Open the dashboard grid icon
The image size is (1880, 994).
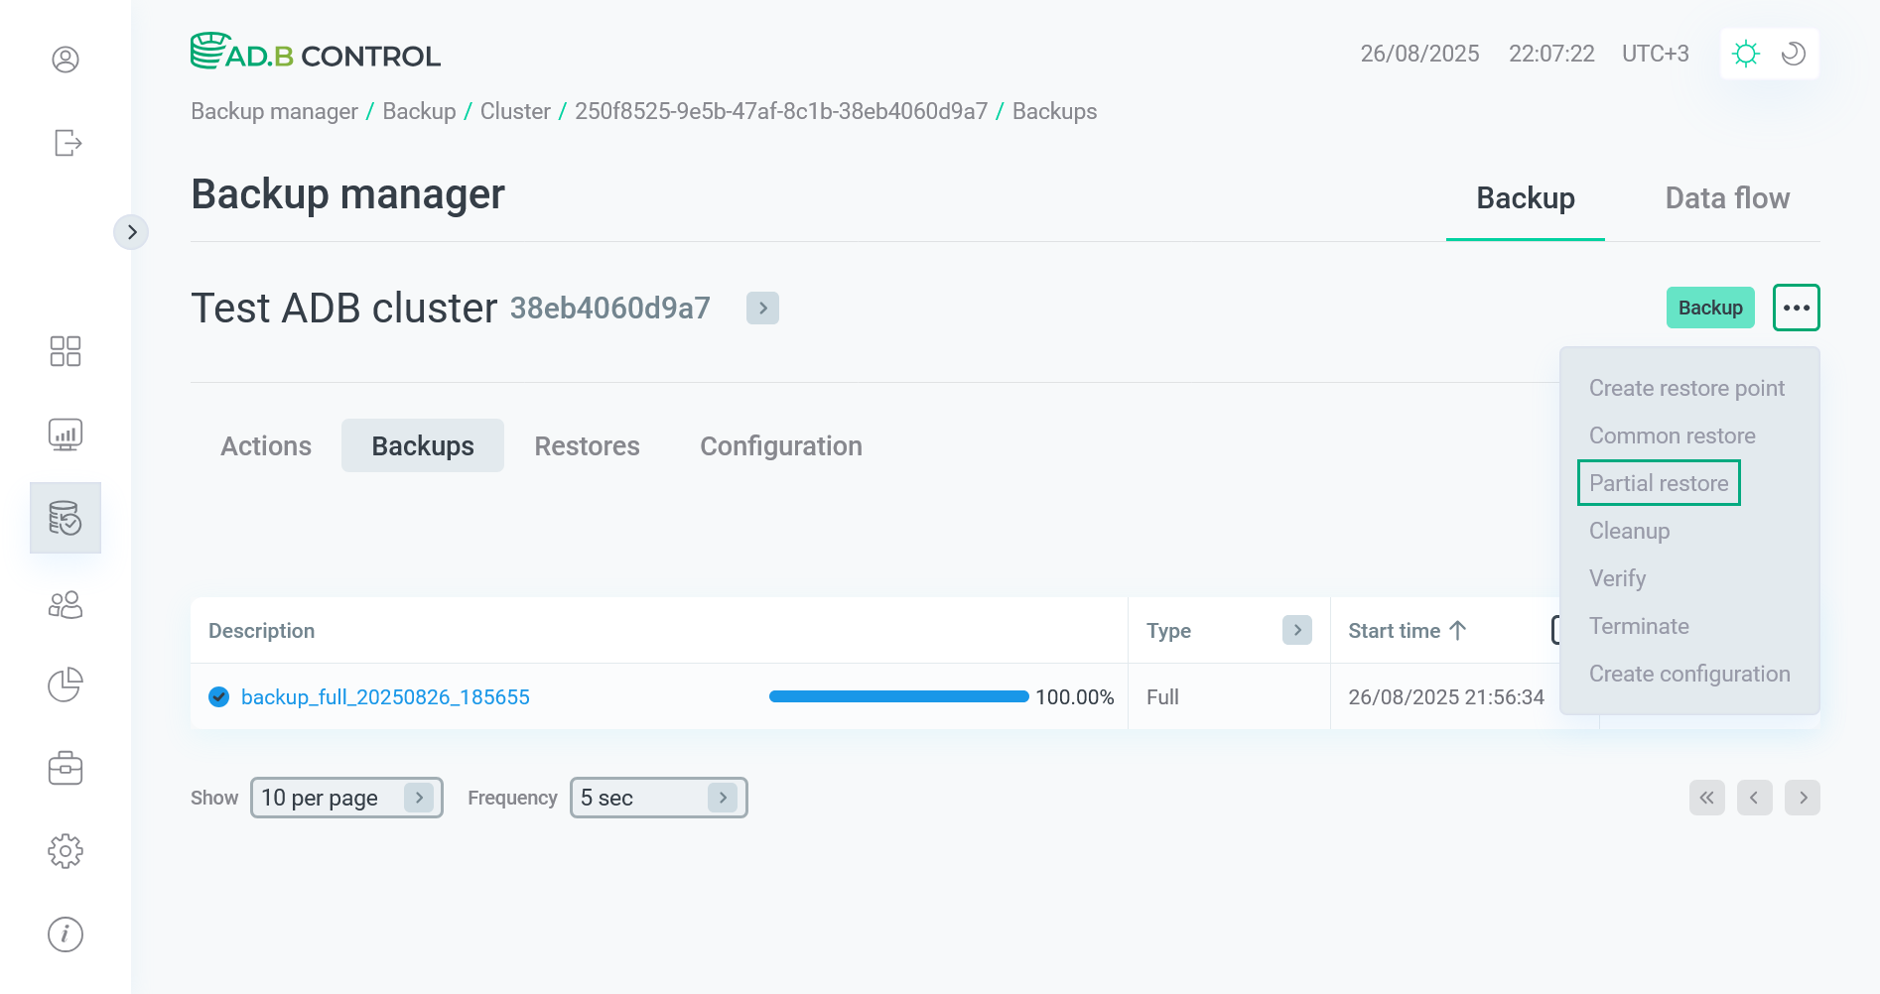pyautogui.click(x=66, y=351)
